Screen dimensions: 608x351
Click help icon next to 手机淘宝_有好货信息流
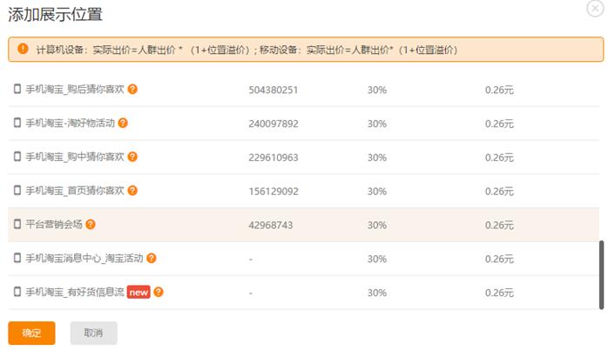point(159,292)
